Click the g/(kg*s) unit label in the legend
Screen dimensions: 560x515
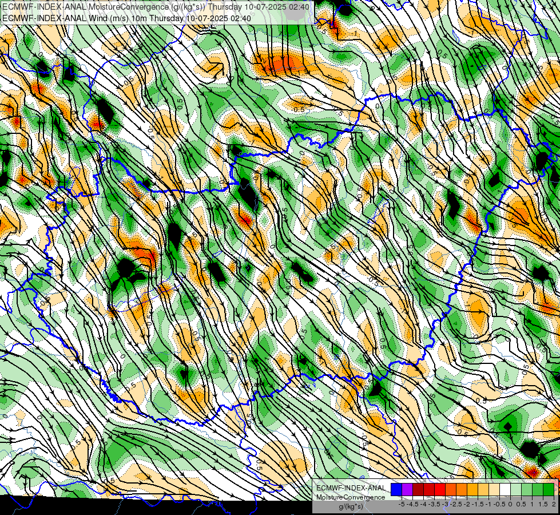(x=351, y=506)
